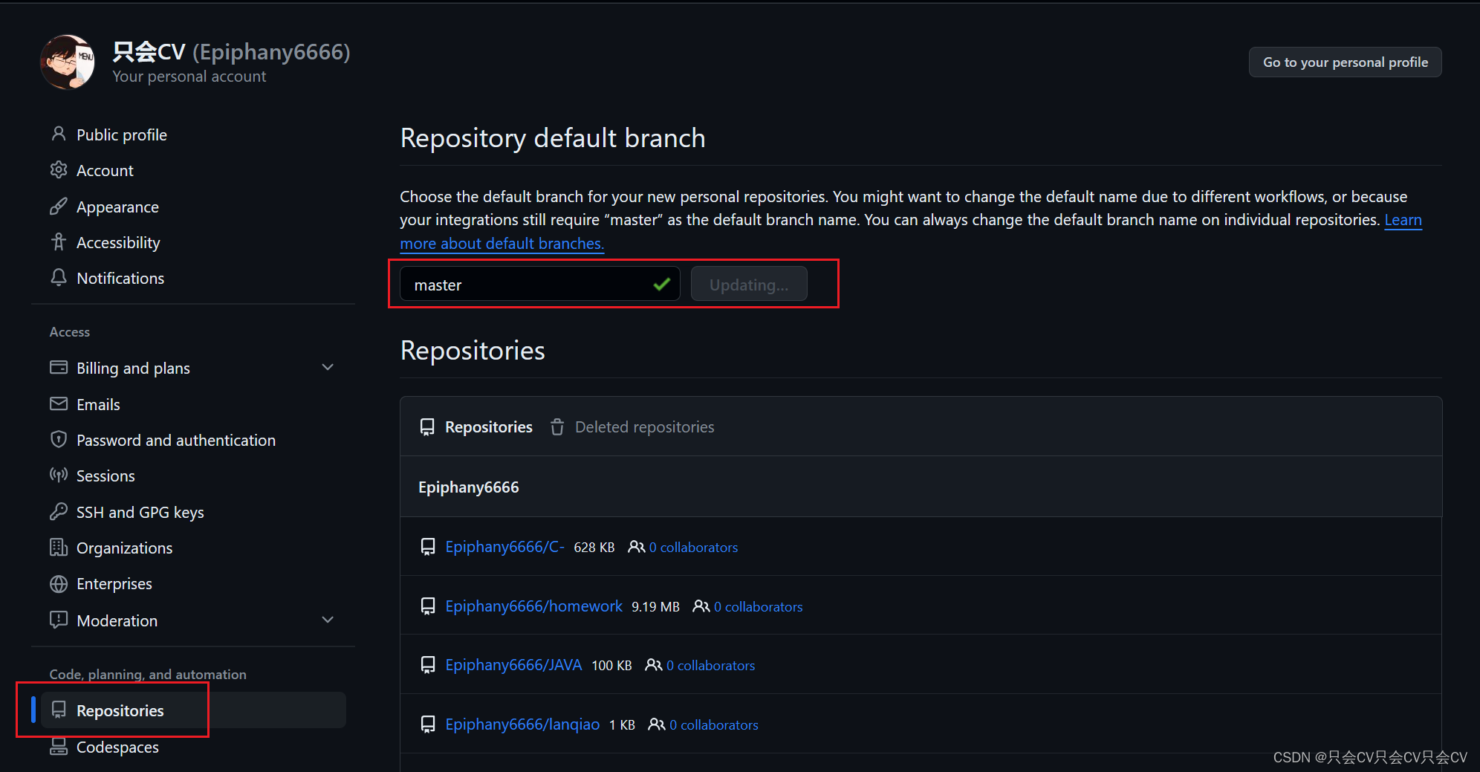1480x772 pixels.
Task: Click the Account gear icon
Action: [x=59, y=170]
